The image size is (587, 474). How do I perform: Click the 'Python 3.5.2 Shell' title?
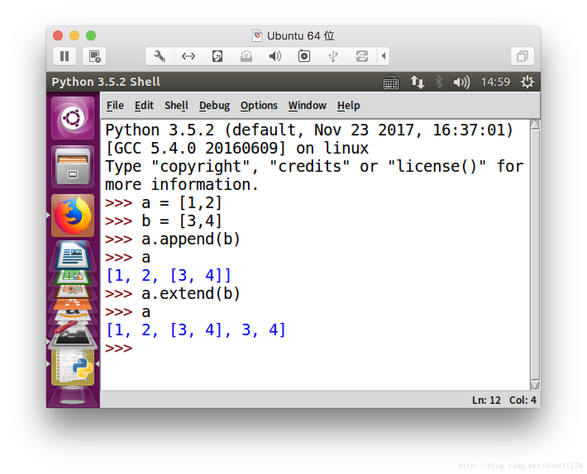point(106,82)
